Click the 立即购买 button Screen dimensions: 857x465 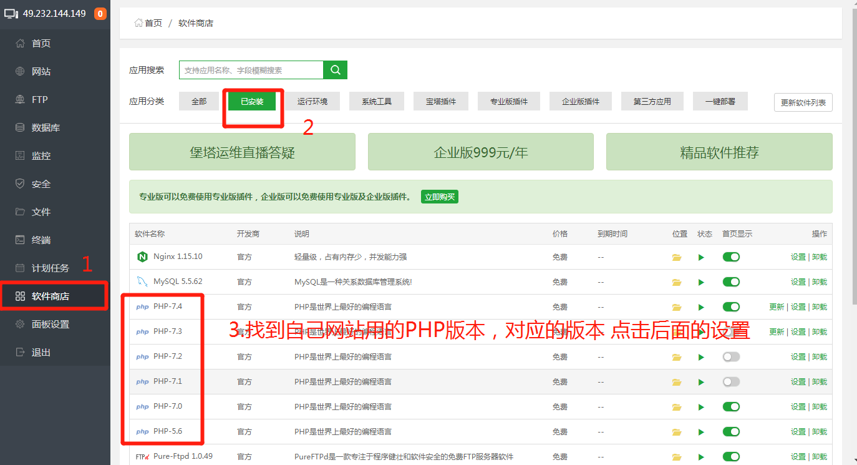(440, 197)
